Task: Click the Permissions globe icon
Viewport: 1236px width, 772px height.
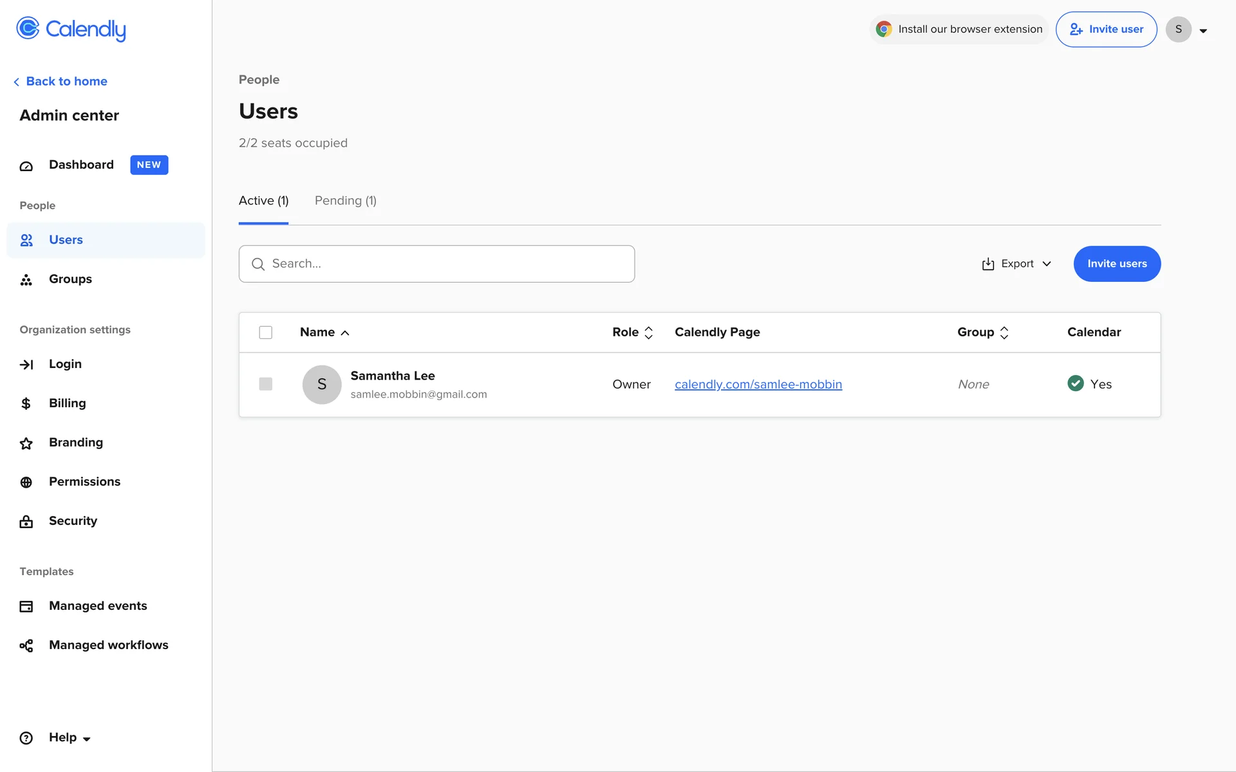Action: tap(26, 482)
